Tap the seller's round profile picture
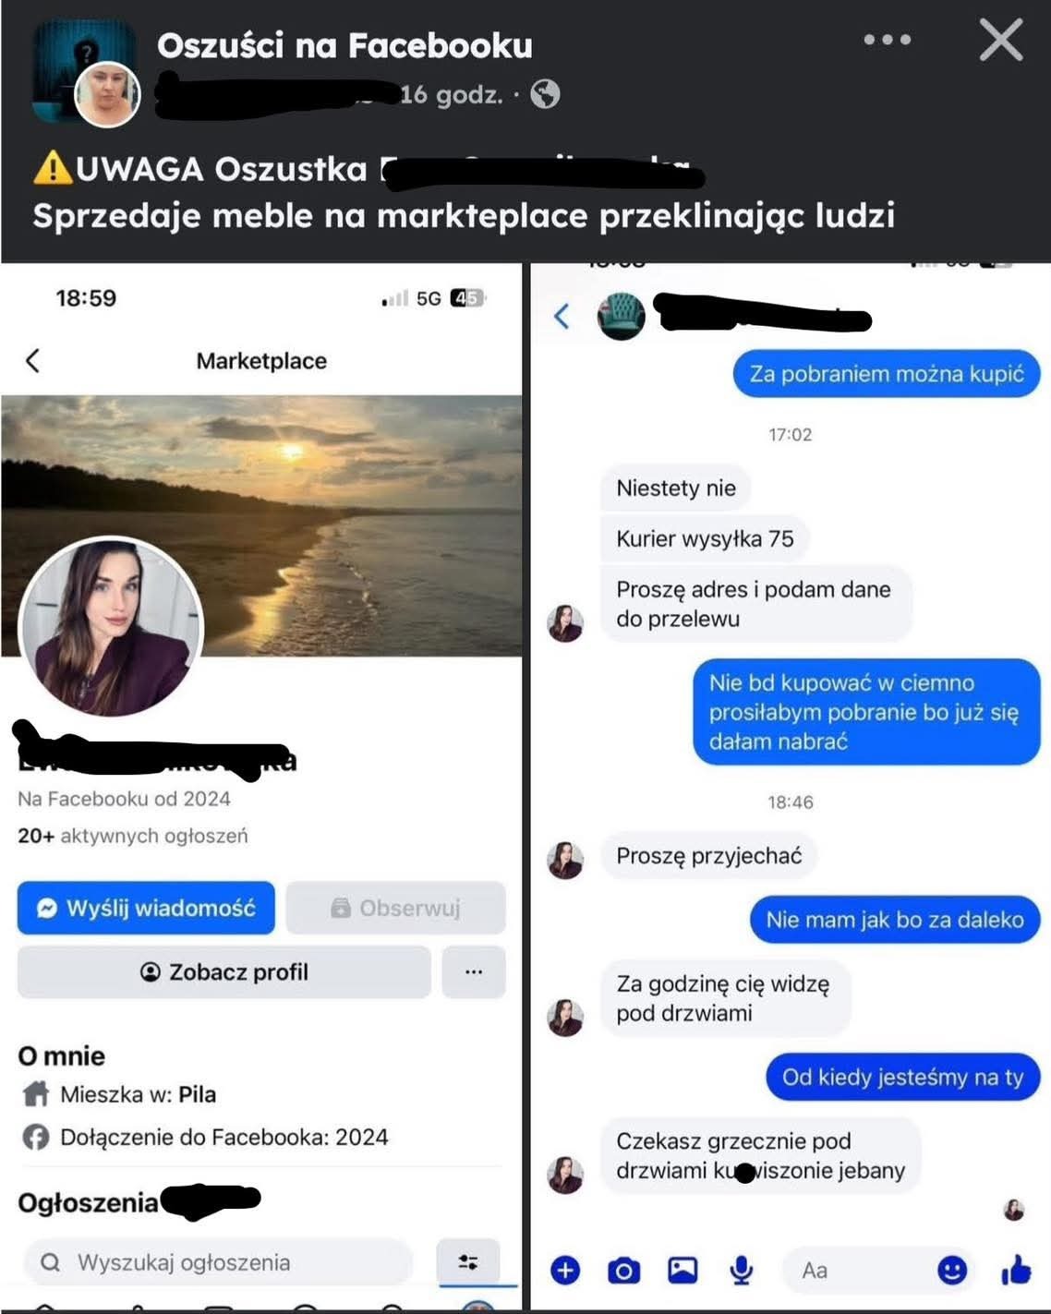This screenshot has height=1314, width=1051. pos(110,628)
